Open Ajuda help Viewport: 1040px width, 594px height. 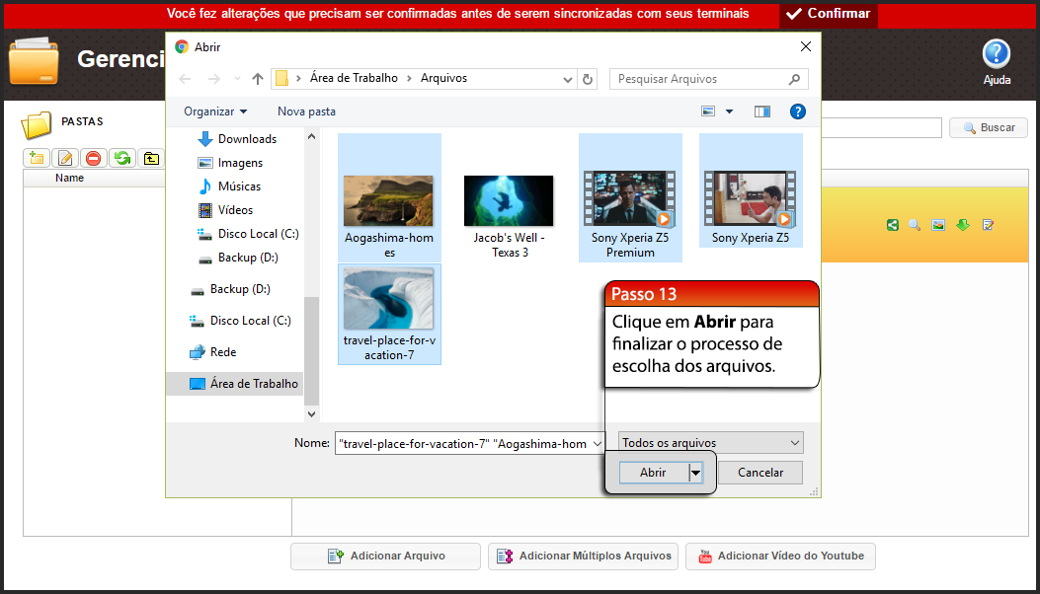pyautogui.click(x=996, y=58)
